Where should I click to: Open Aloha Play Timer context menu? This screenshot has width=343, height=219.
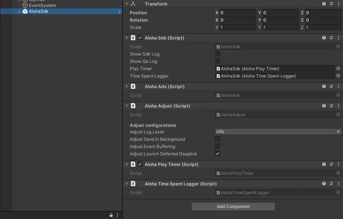point(338,164)
